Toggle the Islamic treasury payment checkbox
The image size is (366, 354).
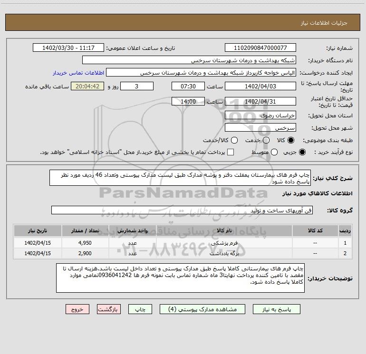[x=231, y=152]
